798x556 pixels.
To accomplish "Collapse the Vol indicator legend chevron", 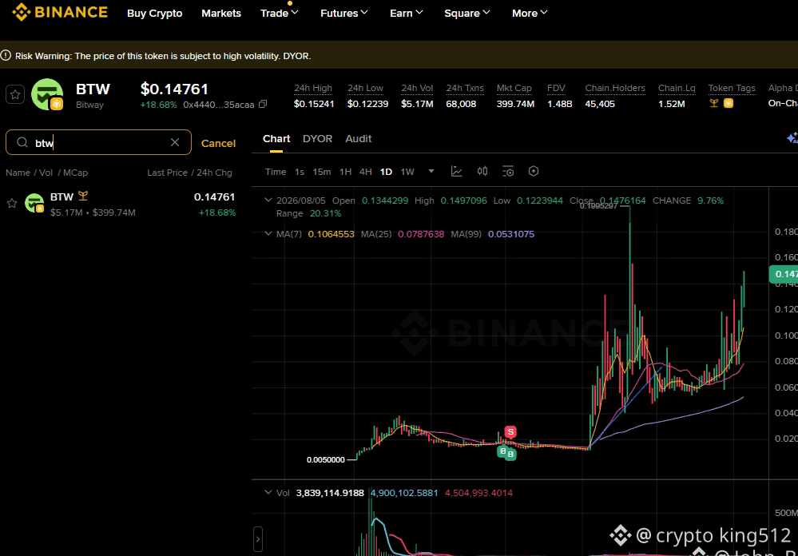I will [268, 493].
